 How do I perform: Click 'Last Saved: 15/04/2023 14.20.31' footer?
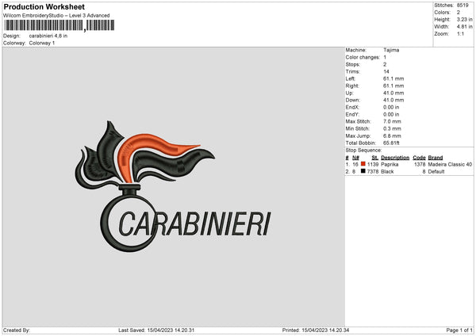(x=156, y=330)
